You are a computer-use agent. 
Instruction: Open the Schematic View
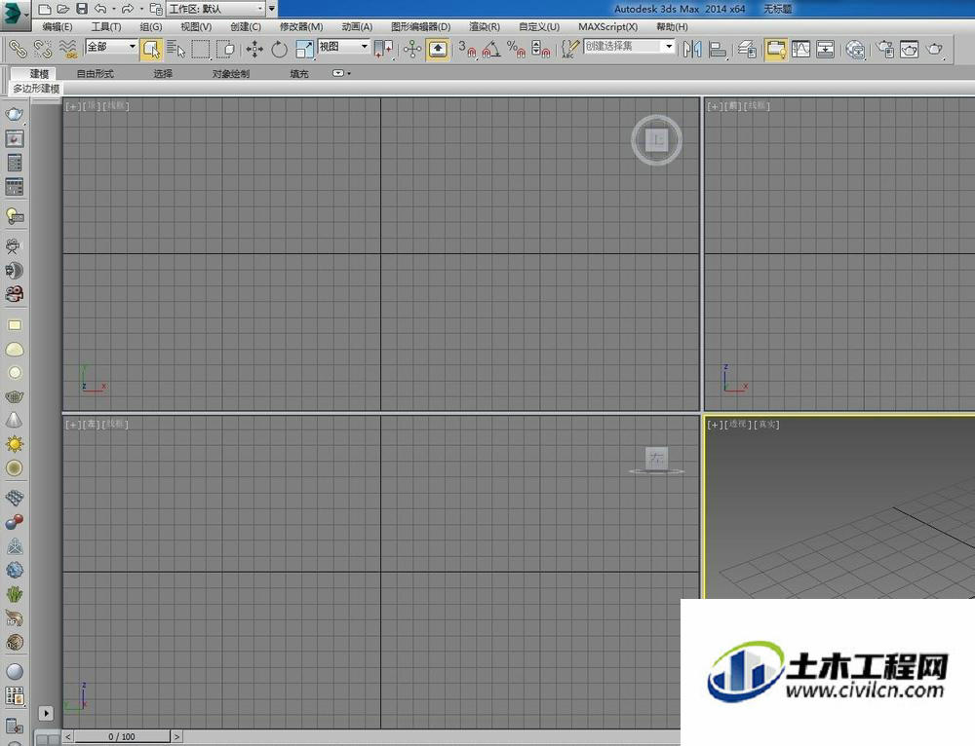825,49
